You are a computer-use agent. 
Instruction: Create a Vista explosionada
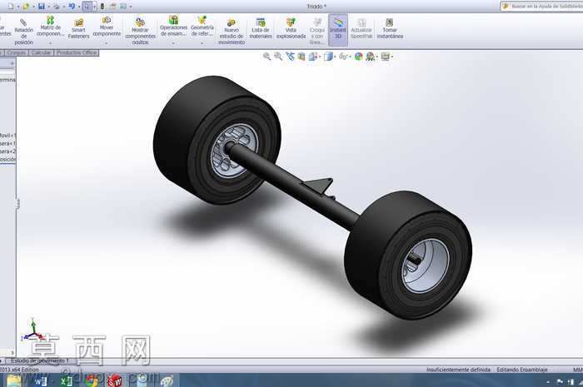pos(291,28)
